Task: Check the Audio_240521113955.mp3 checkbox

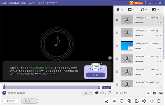Action: point(117,72)
